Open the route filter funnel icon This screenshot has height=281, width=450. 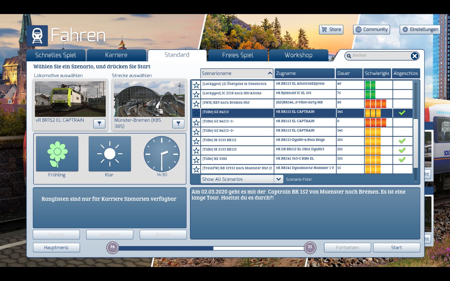tap(178, 124)
